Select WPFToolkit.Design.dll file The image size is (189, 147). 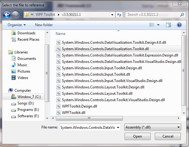tap(77, 106)
